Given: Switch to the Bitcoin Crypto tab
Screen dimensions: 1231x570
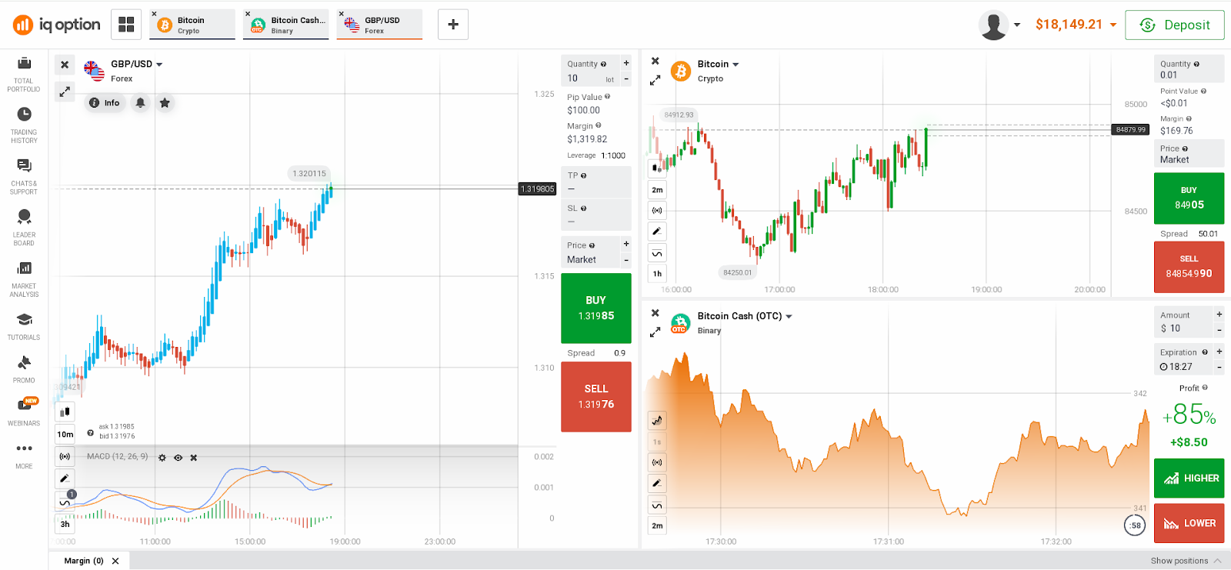Looking at the screenshot, I should [192, 25].
